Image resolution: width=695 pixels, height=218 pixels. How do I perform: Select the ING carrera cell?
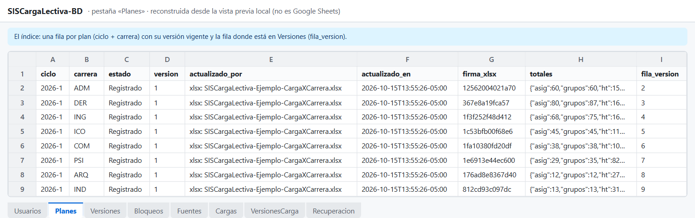tap(87, 117)
